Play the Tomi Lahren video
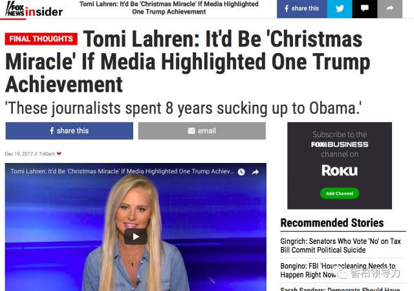 click(136, 236)
